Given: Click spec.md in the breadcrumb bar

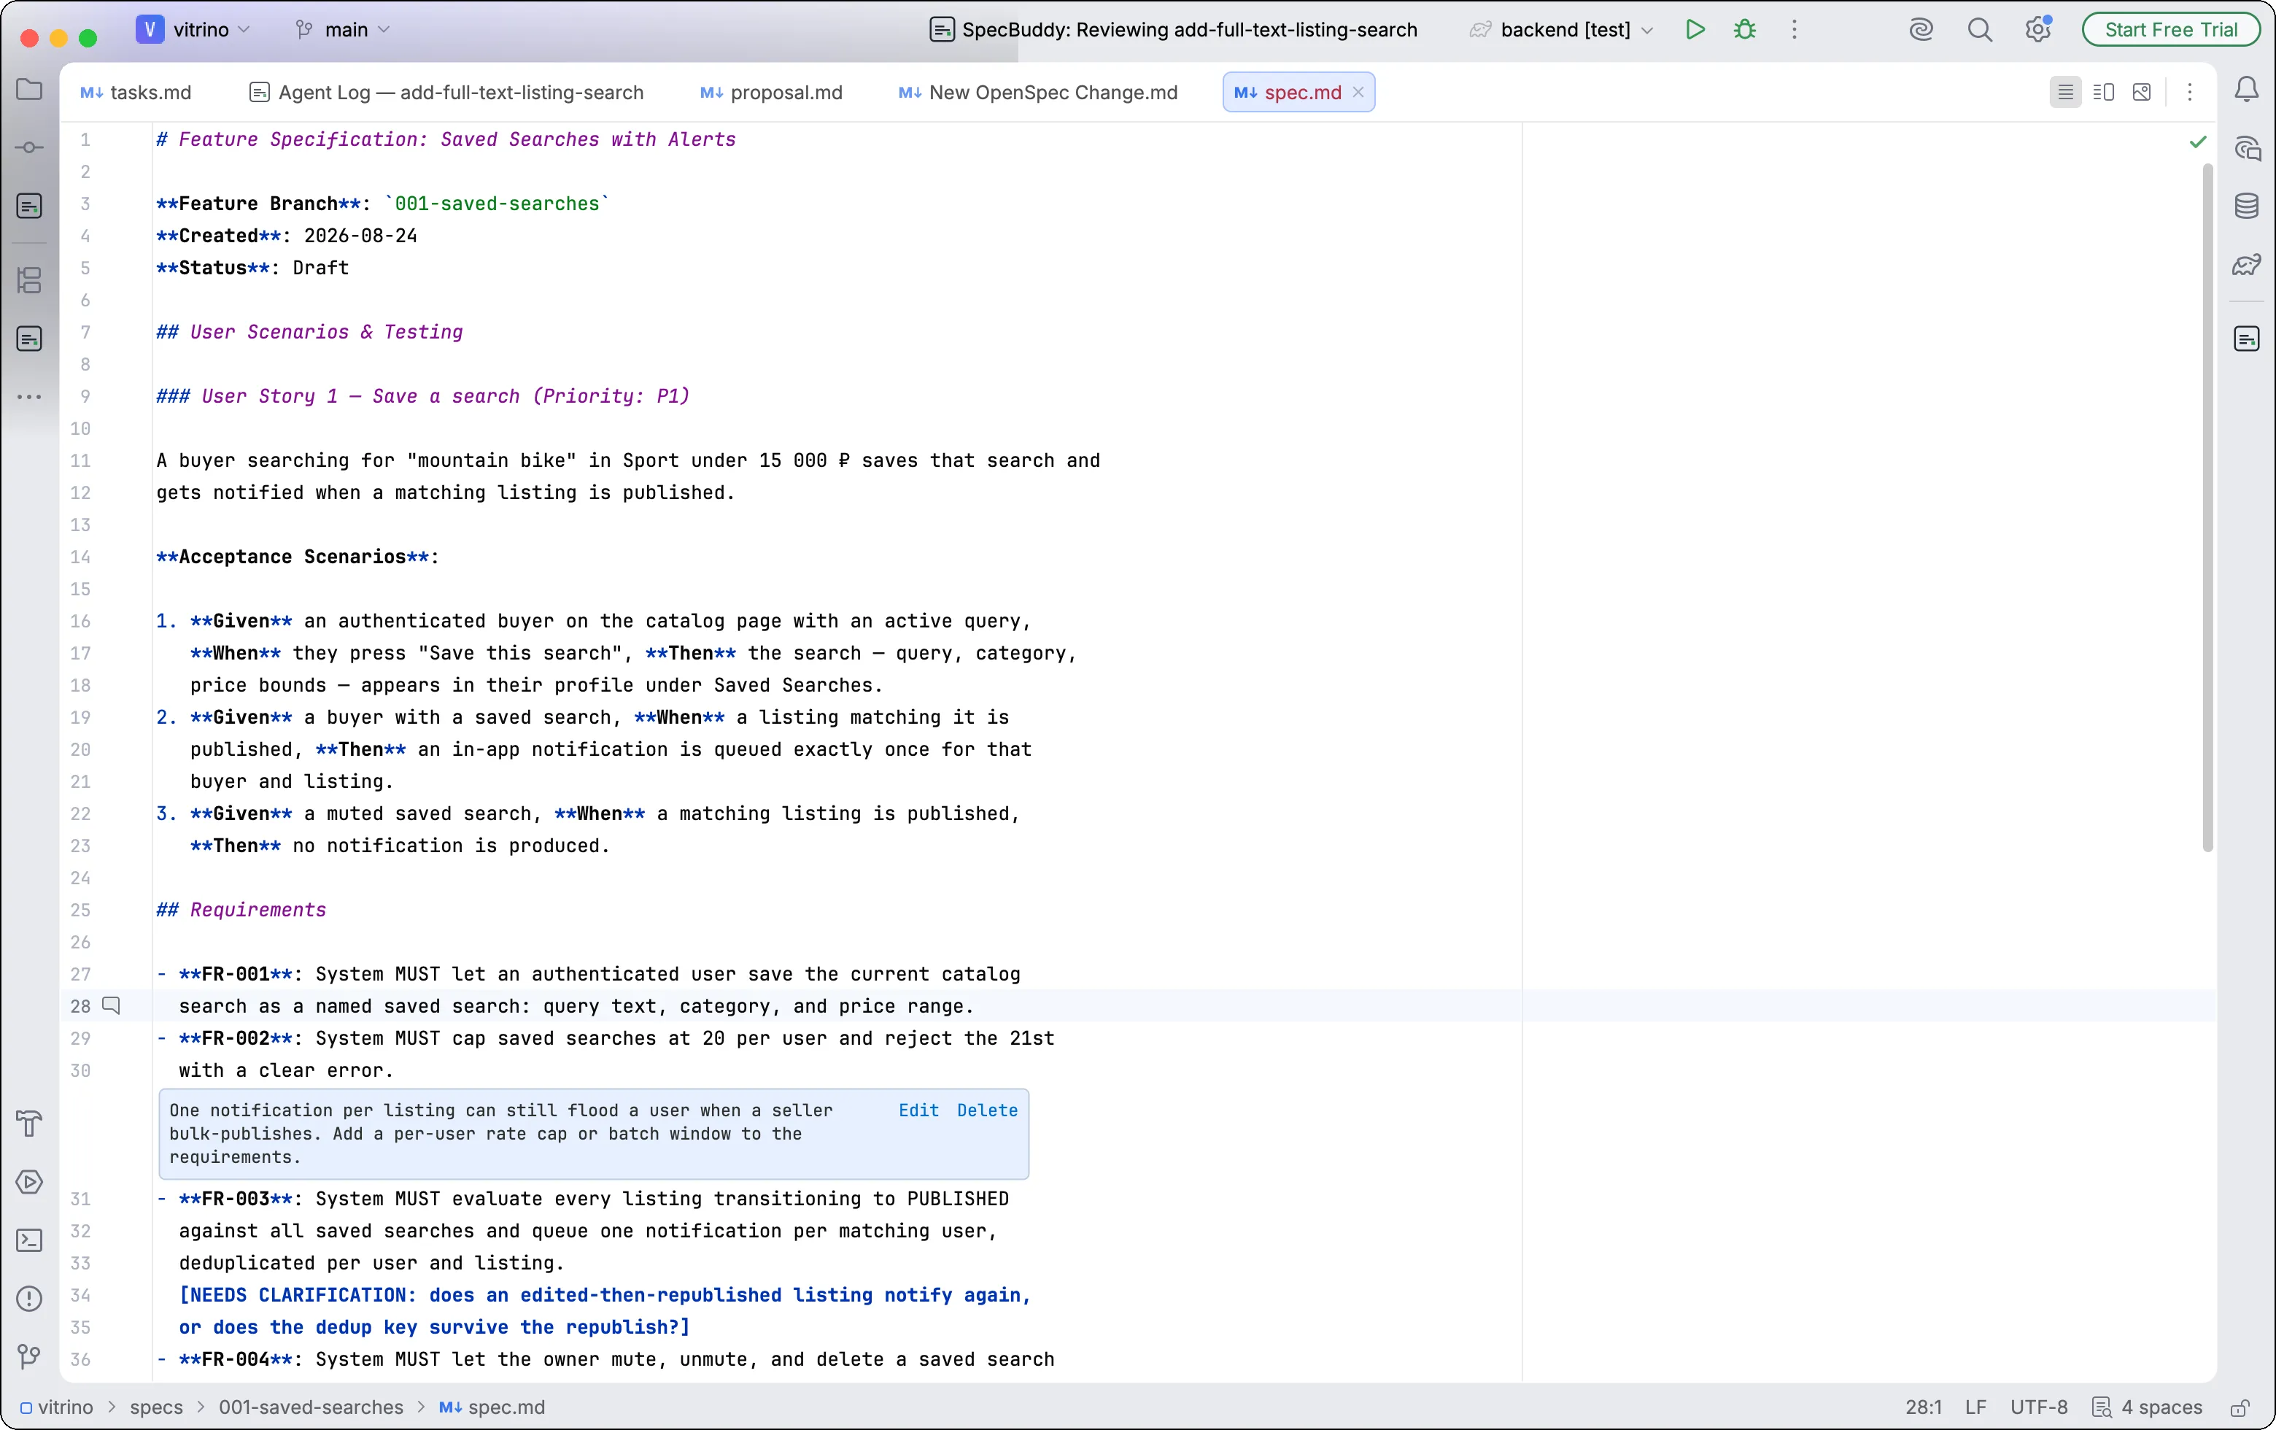Looking at the screenshot, I should [x=492, y=1407].
